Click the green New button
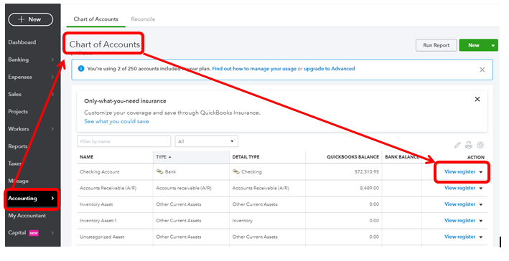The width and height of the screenshot is (509, 261). [x=474, y=45]
